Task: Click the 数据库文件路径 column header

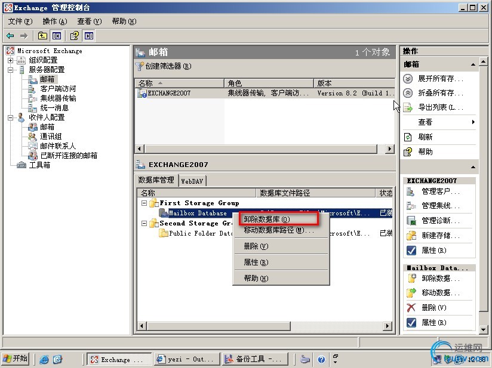Action: (316, 193)
